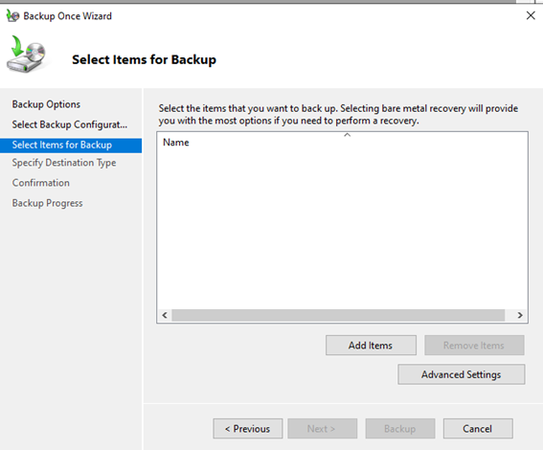Click the right arrow of horizontal scrollbar
Image resolution: width=543 pixels, height=450 pixels.
pyautogui.click(x=520, y=315)
